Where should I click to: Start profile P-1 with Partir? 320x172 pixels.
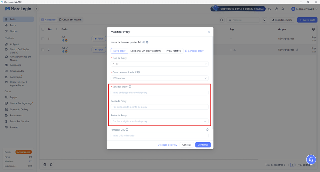(99, 50)
